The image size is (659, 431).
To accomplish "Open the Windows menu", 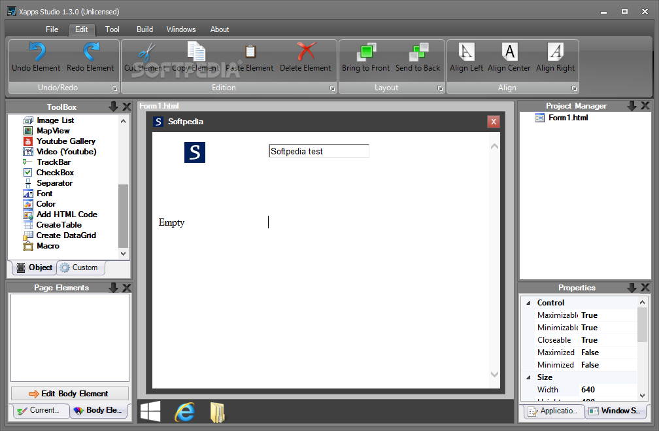I will [181, 29].
